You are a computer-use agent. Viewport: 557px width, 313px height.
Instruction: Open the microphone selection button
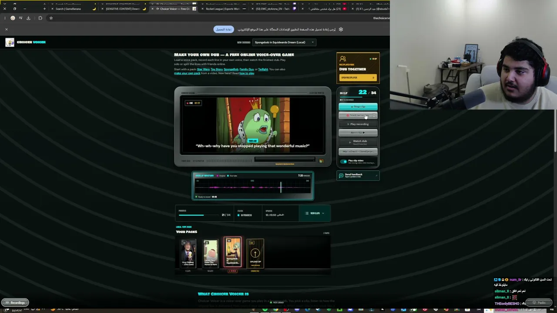[x=358, y=151]
